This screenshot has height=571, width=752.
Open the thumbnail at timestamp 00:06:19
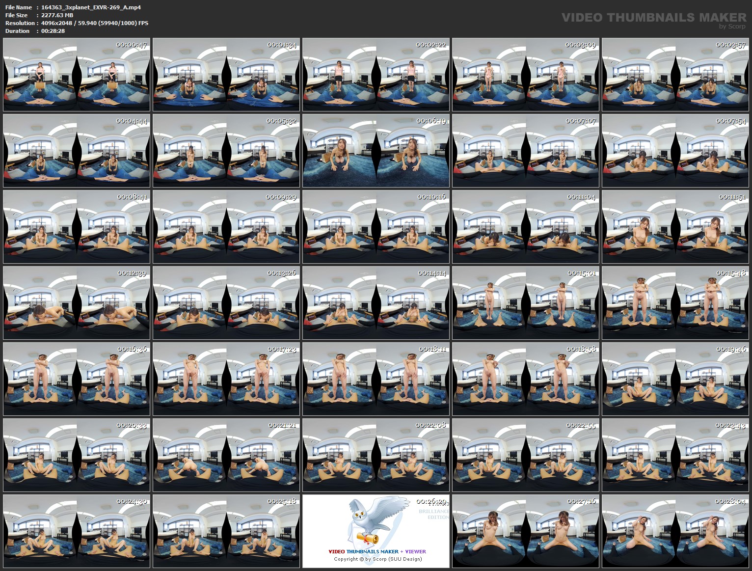point(376,151)
